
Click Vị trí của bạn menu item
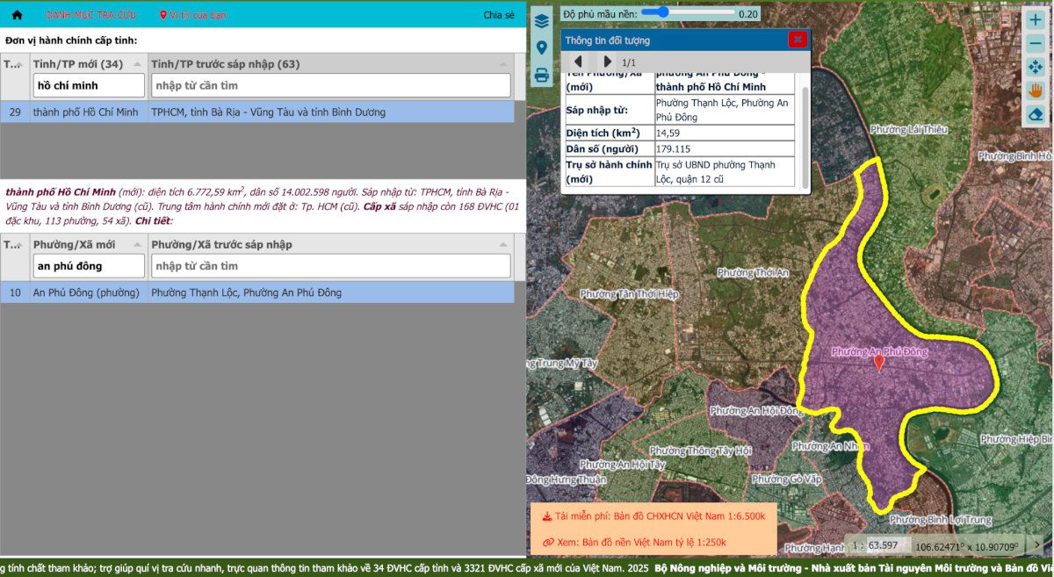(193, 15)
